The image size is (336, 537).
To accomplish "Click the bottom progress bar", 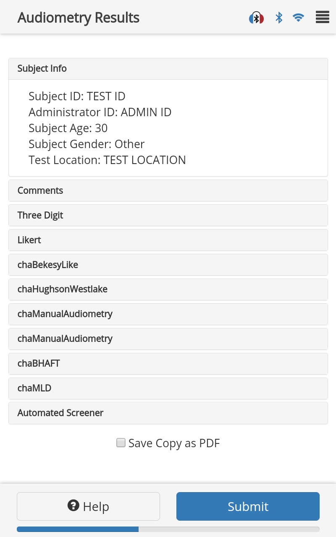I will click(168, 529).
